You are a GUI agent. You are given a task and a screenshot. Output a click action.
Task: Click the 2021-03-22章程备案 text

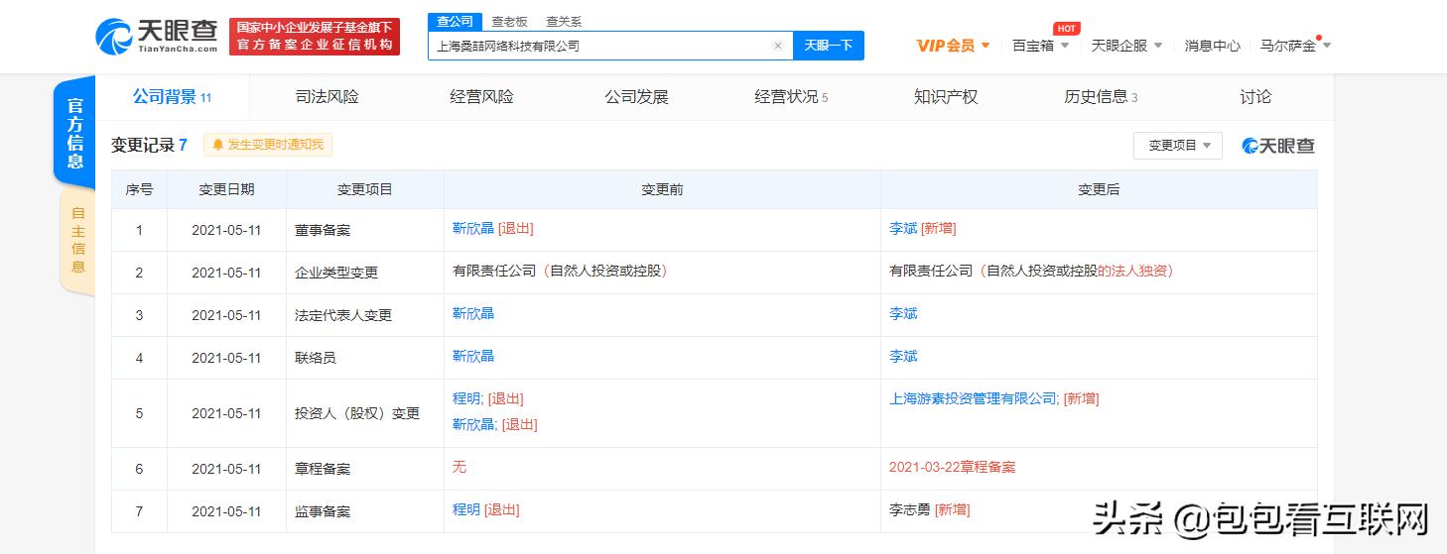952,467
